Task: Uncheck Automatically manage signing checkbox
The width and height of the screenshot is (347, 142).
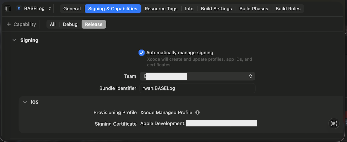Action: pos(142,53)
